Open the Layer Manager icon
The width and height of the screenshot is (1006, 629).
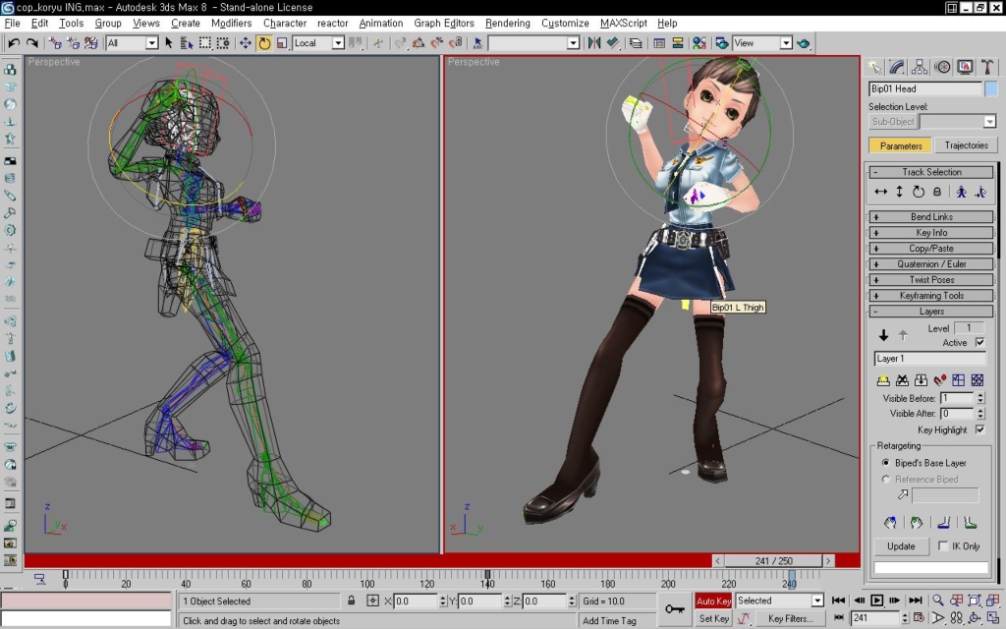(636, 43)
